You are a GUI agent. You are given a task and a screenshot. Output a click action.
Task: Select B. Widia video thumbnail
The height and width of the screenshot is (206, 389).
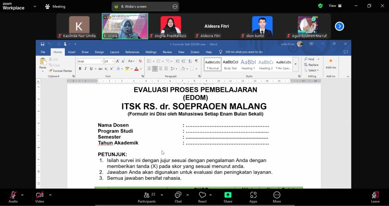(x=125, y=26)
